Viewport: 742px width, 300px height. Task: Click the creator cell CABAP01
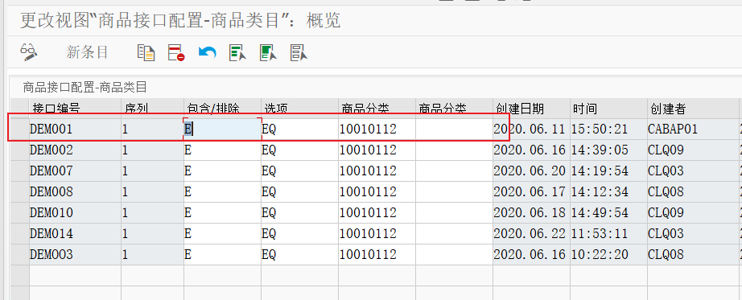692,129
